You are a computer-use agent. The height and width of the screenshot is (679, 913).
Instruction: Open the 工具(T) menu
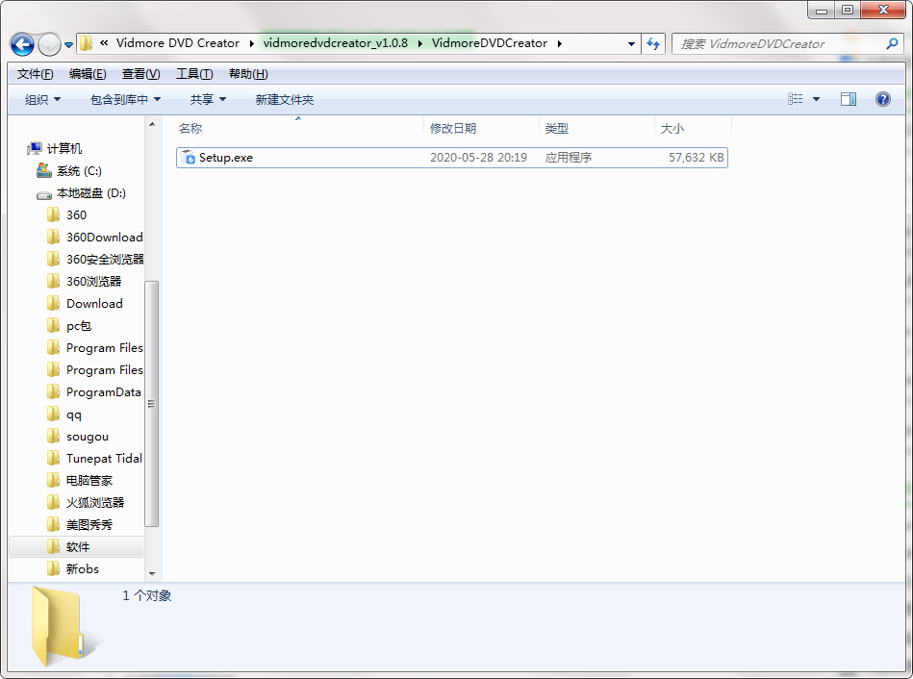pyautogui.click(x=194, y=74)
